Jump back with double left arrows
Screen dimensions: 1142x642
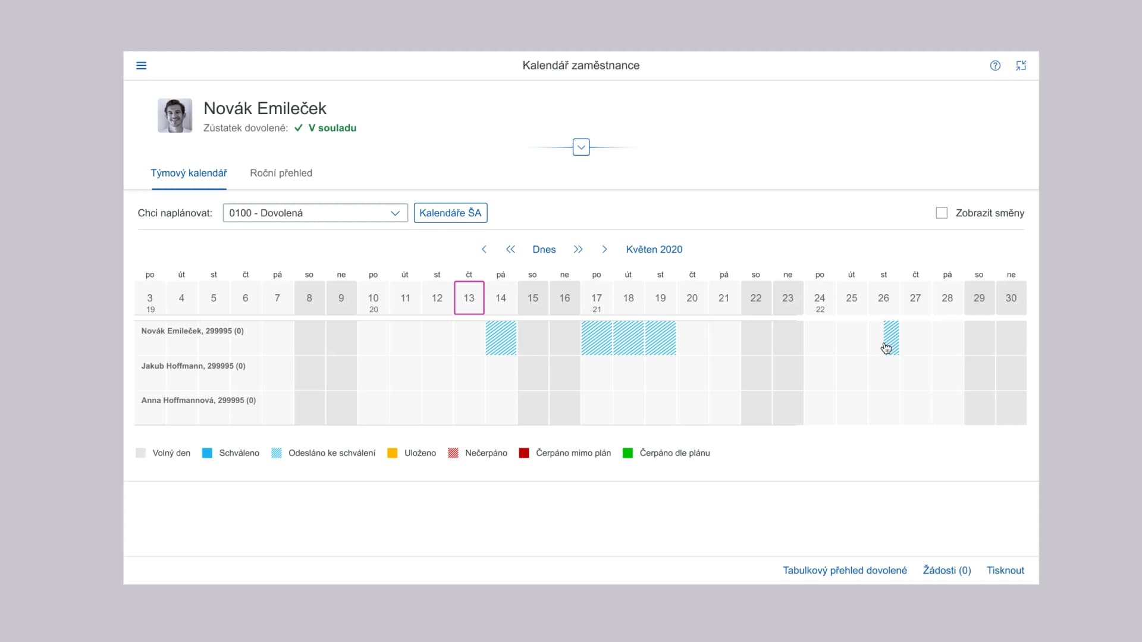[510, 250]
